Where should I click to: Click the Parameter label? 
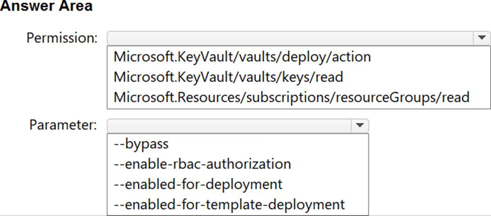click(62, 125)
